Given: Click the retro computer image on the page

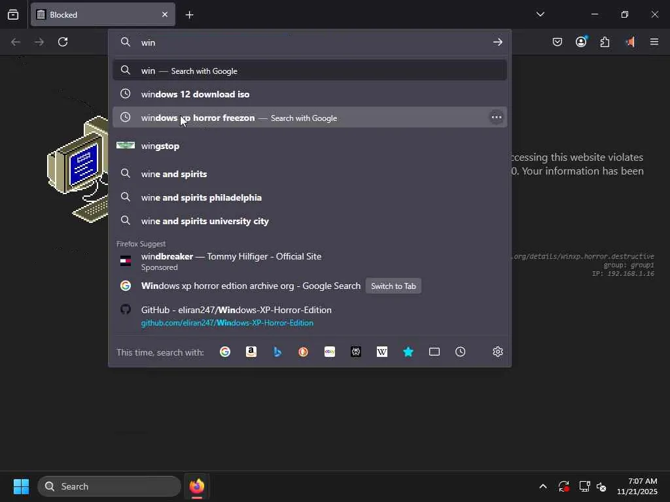Looking at the screenshot, I should [x=78, y=169].
